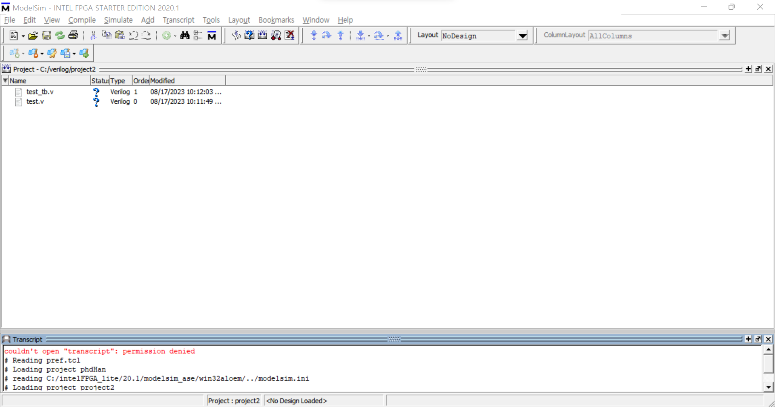Screen dimensions: 775x407
Task: Click the icon with red X on document
Action: pos(289,36)
